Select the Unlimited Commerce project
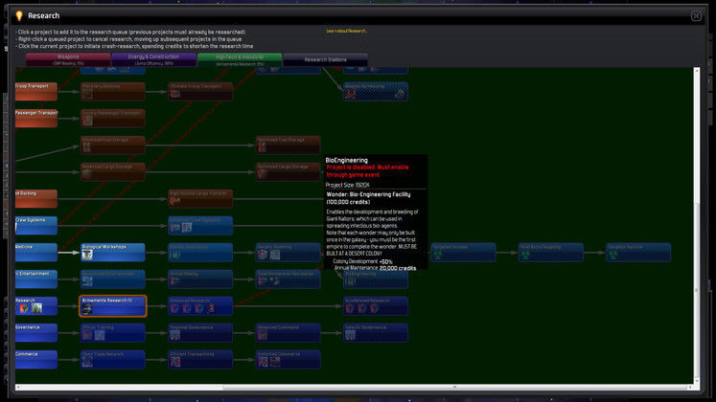716x402 pixels. 289,360
